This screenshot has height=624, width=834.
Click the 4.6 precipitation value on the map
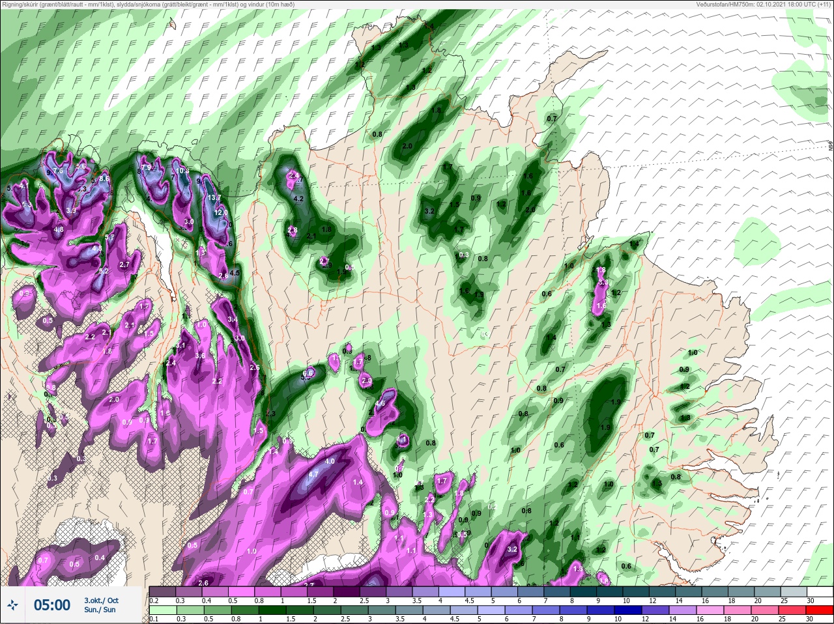click(x=381, y=404)
